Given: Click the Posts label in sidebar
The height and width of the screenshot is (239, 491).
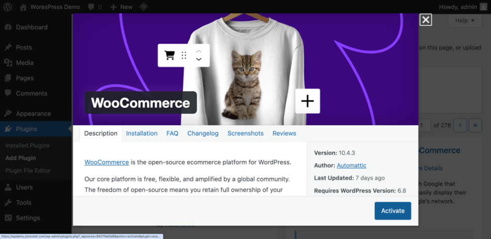Looking at the screenshot, I should tap(24, 48).
